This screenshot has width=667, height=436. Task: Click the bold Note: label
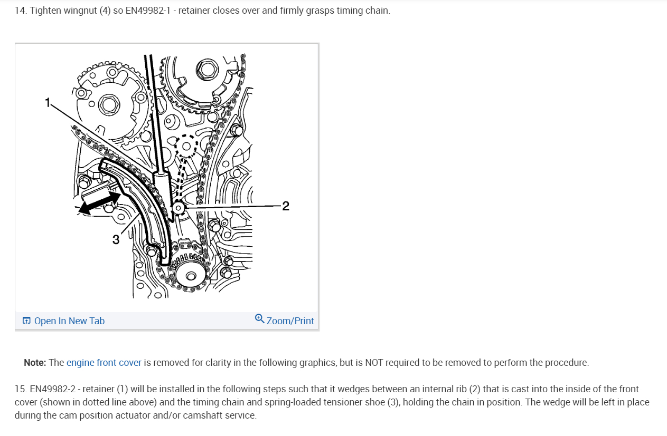click(35, 363)
